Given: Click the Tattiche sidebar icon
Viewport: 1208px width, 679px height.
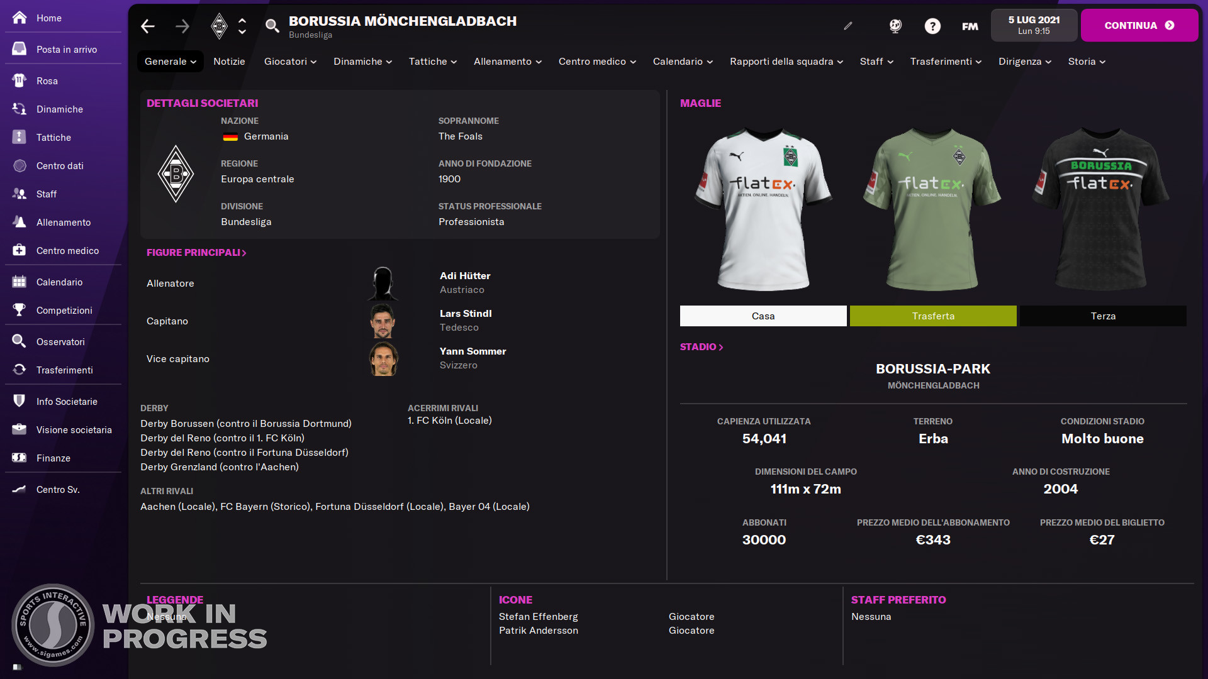Looking at the screenshot, I should (20, 137).
